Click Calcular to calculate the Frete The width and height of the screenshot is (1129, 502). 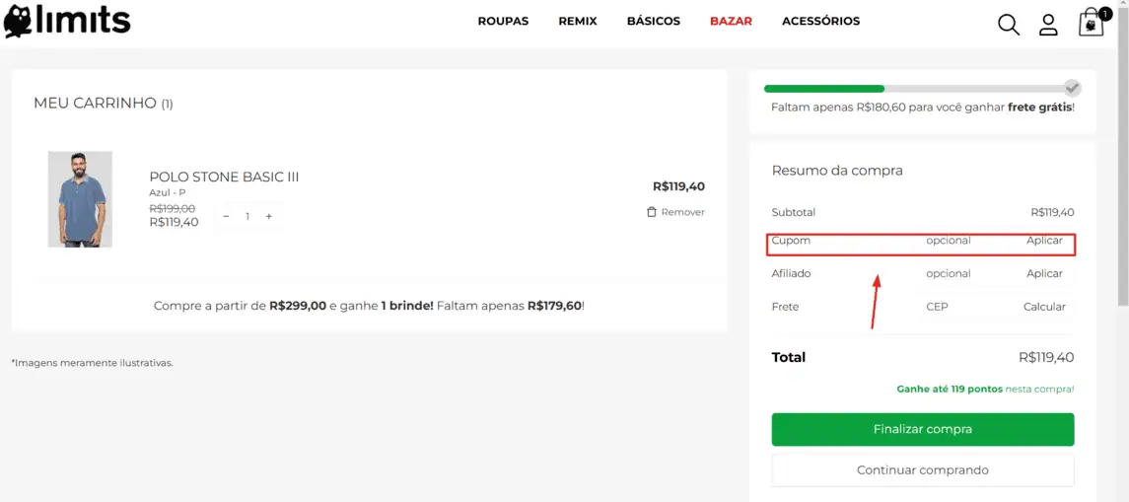(1044, 307)
